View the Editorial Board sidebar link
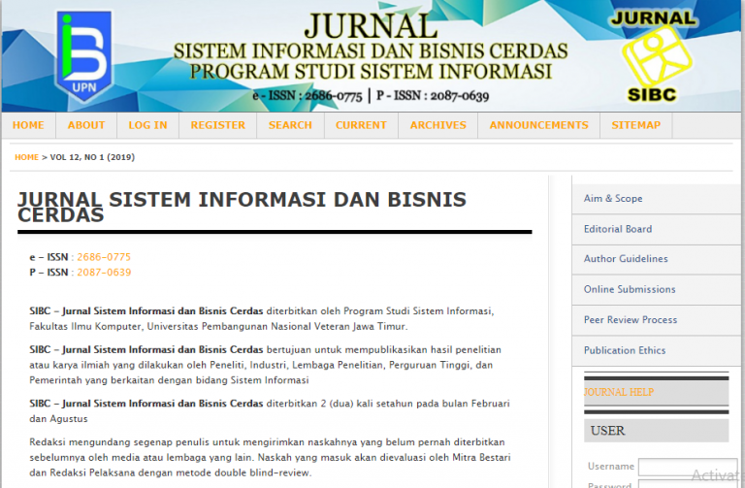 point(618,229)
